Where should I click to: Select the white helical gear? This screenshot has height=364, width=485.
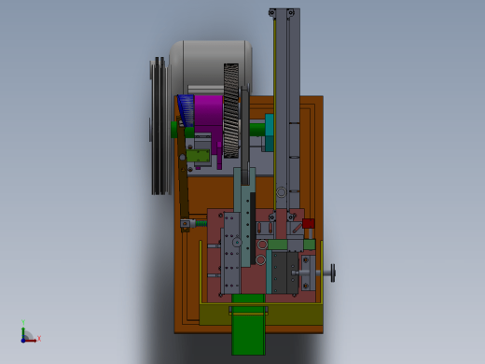click(x=231, y=110)
